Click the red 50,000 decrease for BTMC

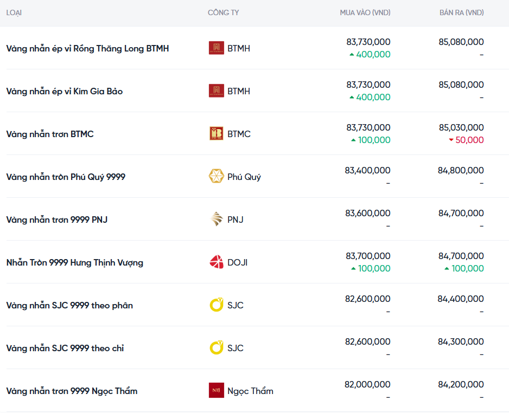coord(467,140)
